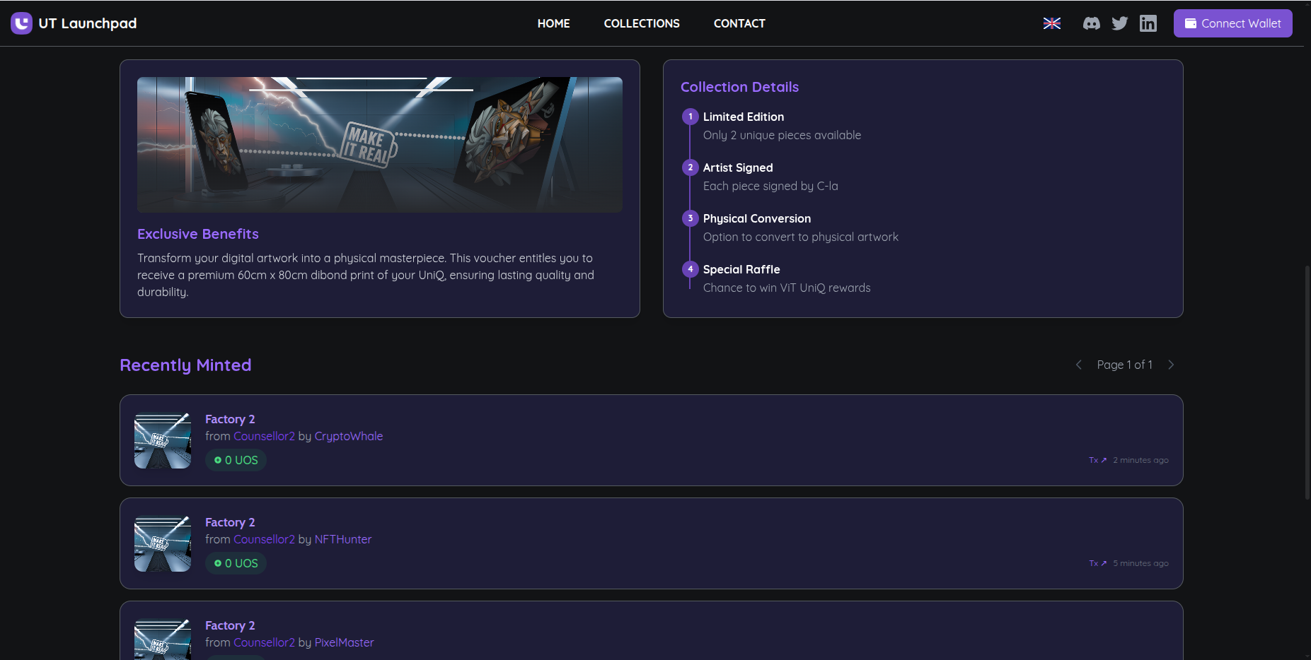Click the Make It Real banner image
Screen dimensions: 1311x660
379,144
